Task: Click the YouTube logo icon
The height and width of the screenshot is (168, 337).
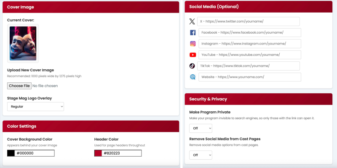Action: pos(193,55)
